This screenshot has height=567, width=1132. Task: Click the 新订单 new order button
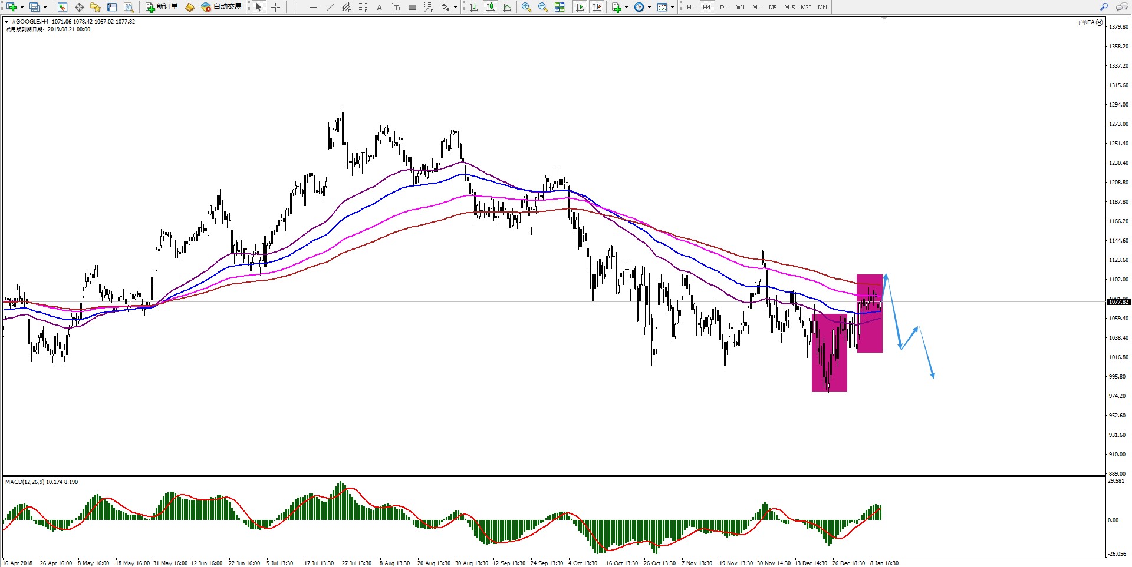pyautogui.click(x=162, y=7)
